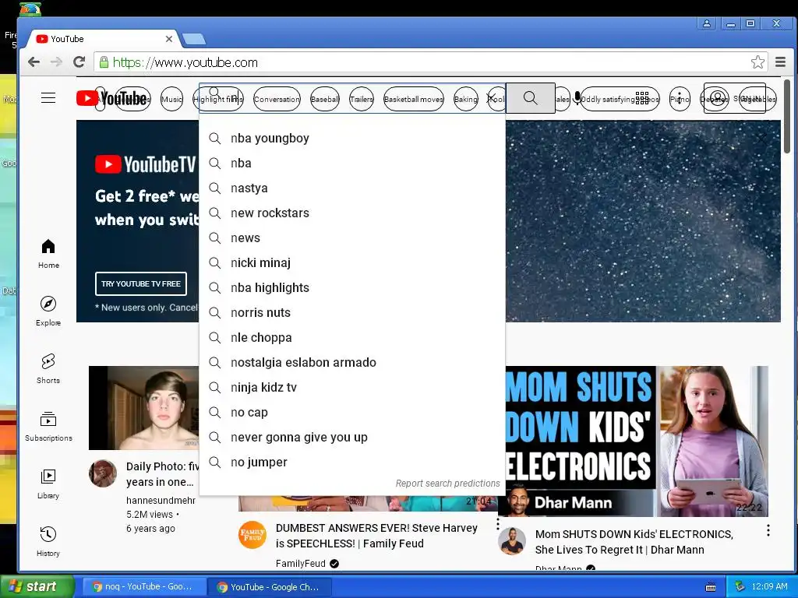Open more options for Dhar Mann video
The height and width of the screenshot is (598, 798).
(768, 530)
